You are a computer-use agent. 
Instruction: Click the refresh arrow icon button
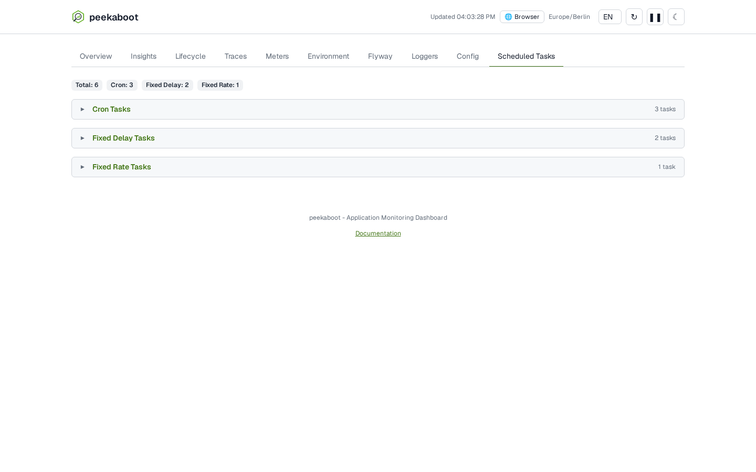coord(634,17)
